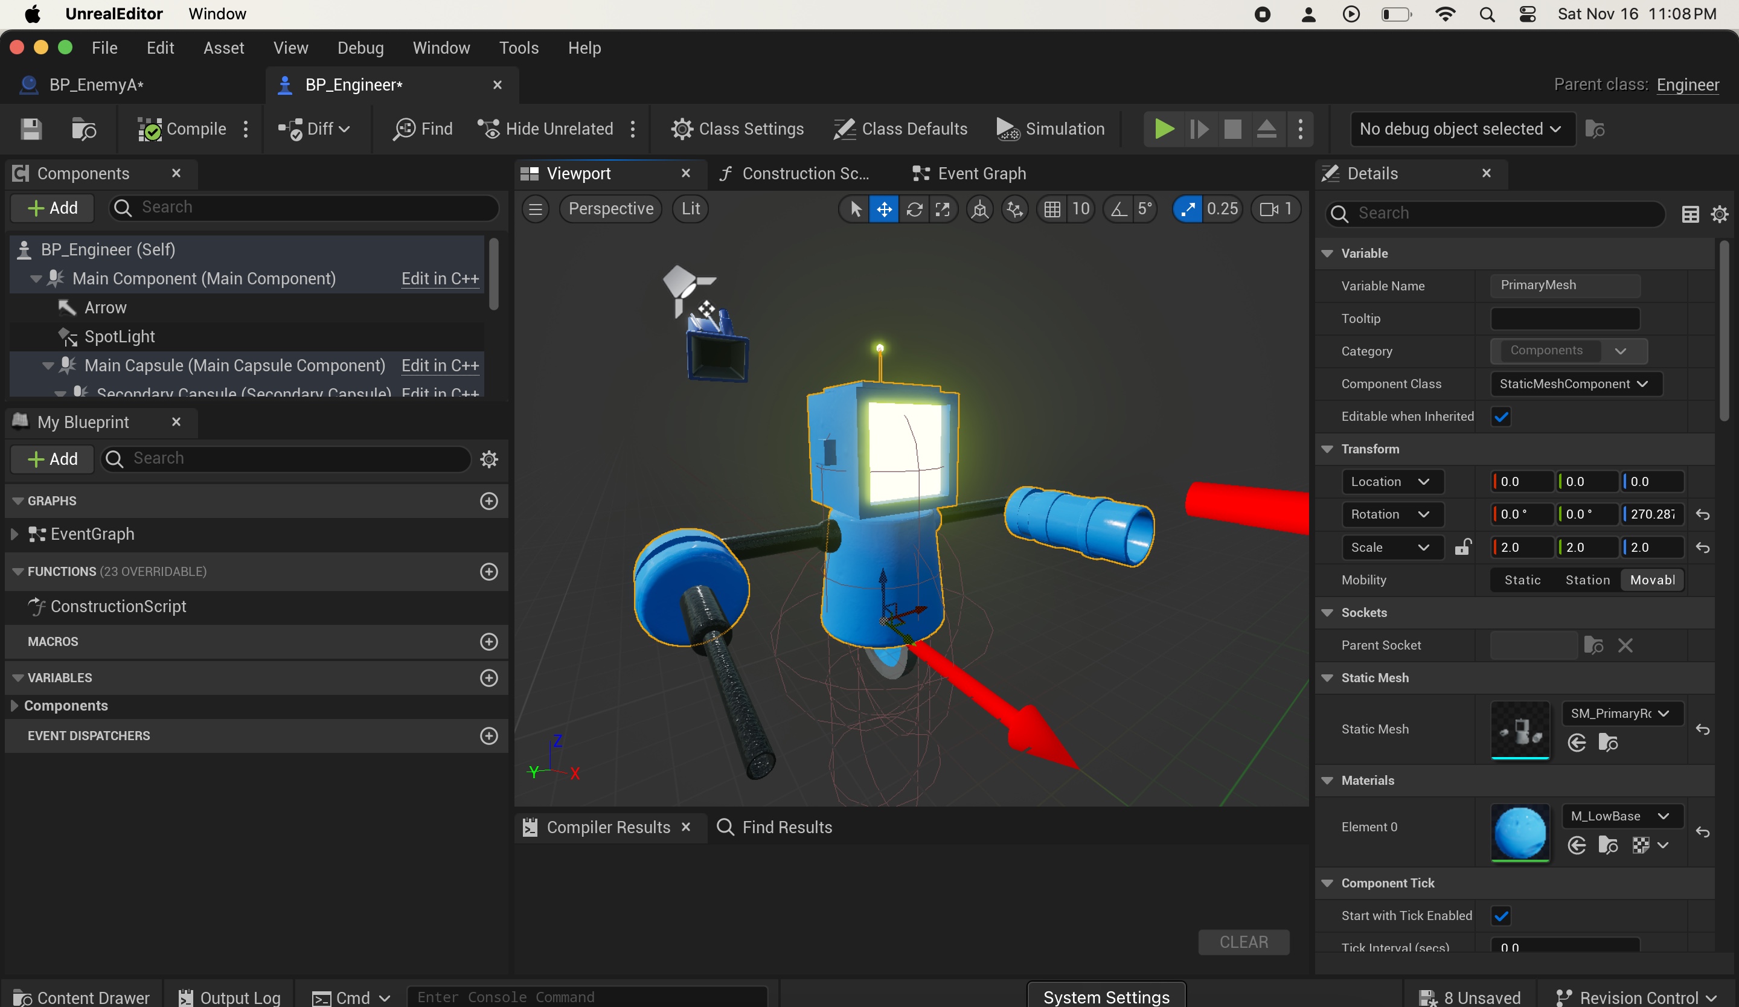Click the Compile button
This screenshot has width=1739, height=1007.
[182, 129]
